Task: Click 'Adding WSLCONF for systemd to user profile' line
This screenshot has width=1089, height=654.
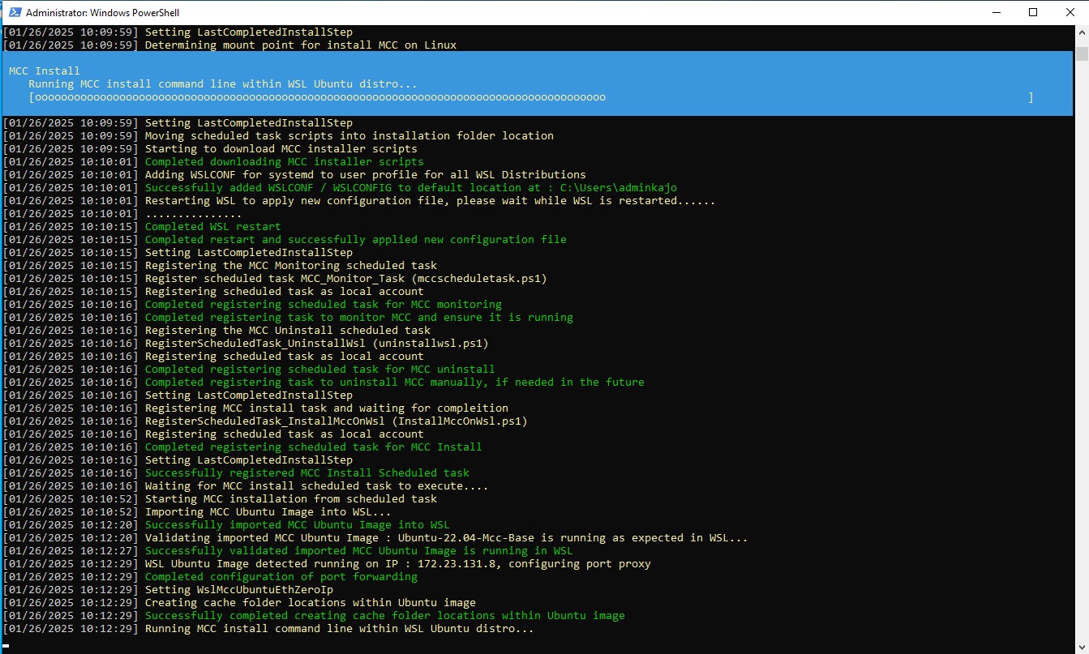Action: coord(366,175)
